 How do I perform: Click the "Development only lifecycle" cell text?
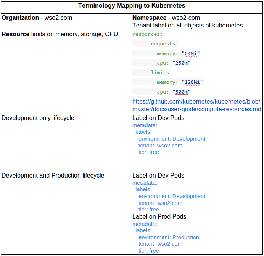(38, 118)
